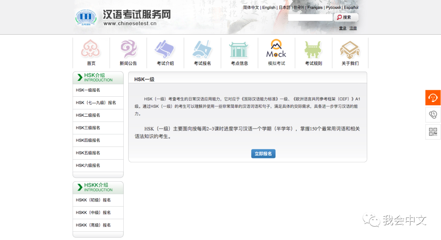
Task: Switch language to Español
Action: pyautogui.click(x=351, y=8)
